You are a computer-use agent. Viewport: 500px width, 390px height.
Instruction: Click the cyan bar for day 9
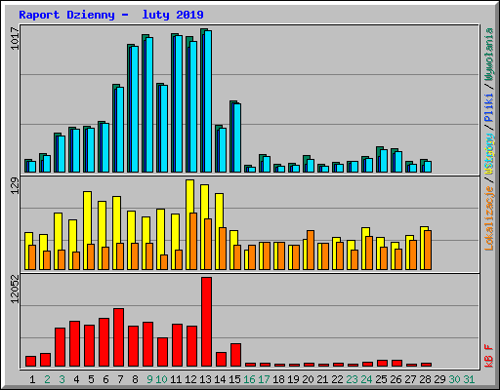click(x=149, y=104)
